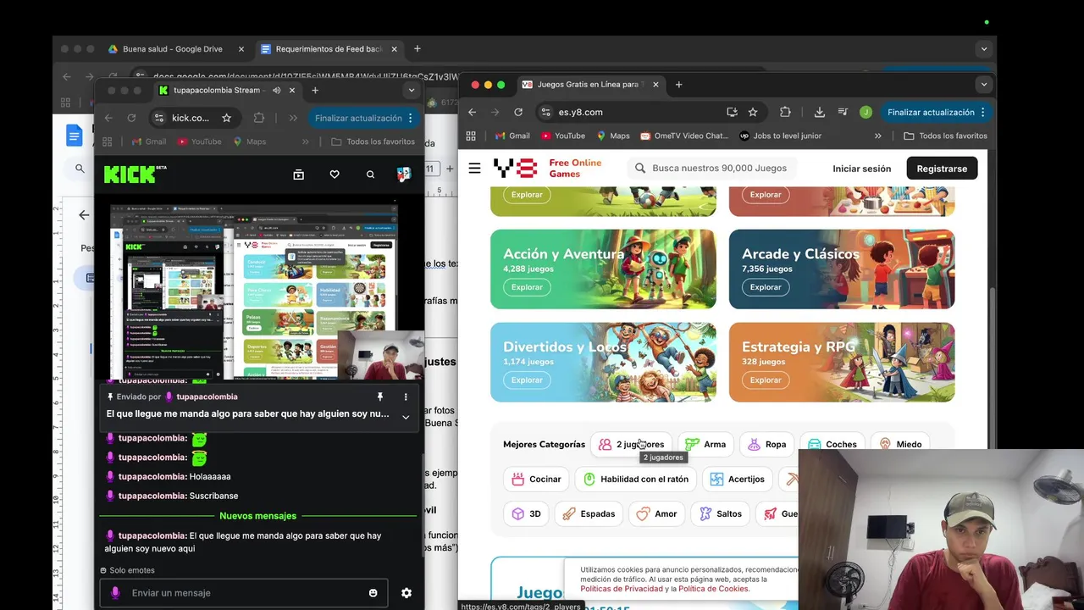Select 'Habilidad con el ratón' tag
Viewport: 1084px width, 610px height.
click(x=635, y=479)
